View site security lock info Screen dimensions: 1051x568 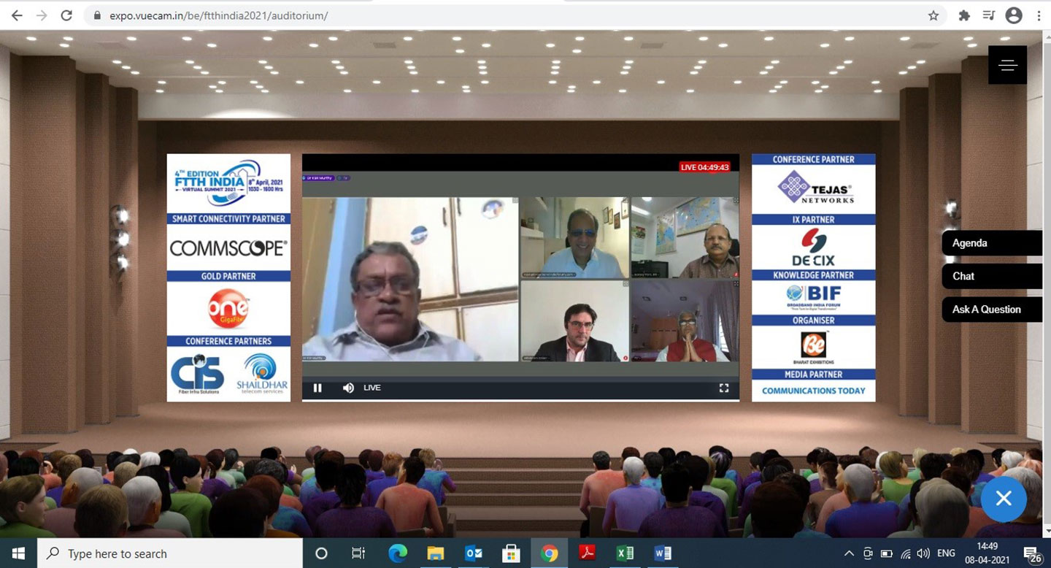pyautogui.click(x=97, y=15)
